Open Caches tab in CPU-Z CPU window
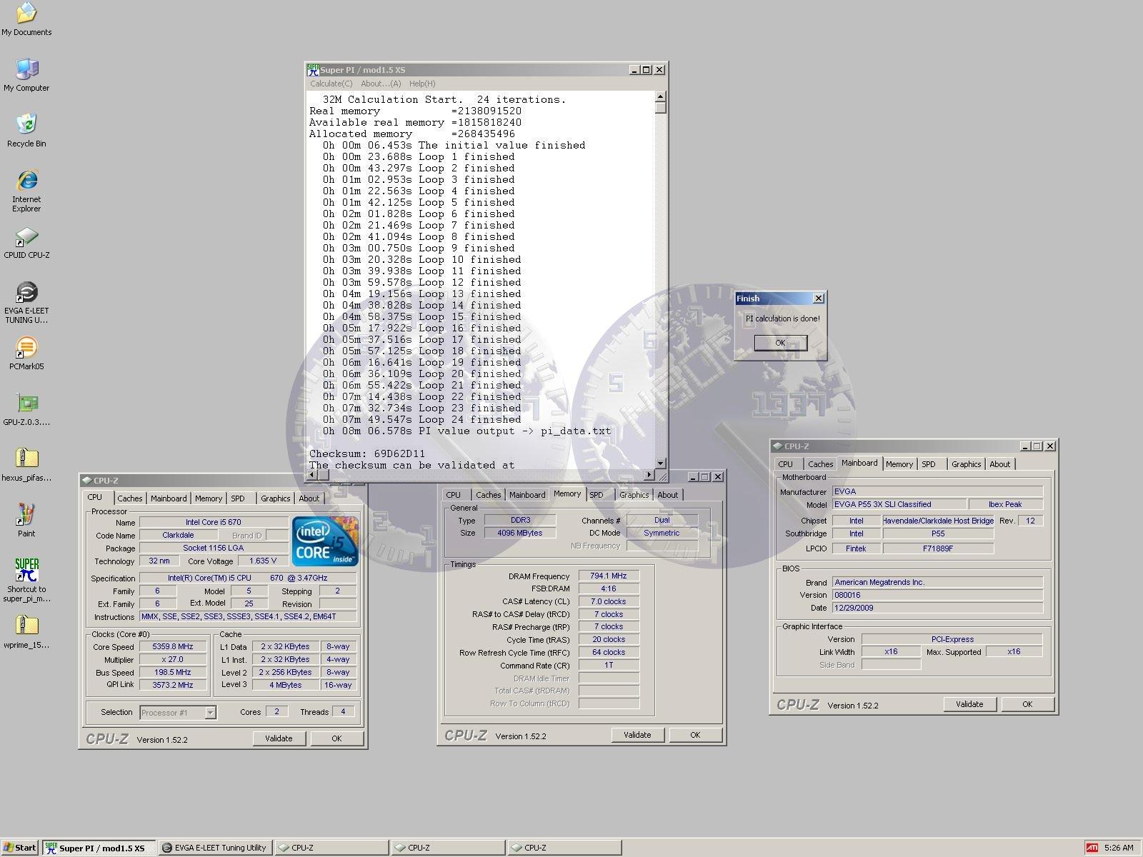1143x857 pixels. pyautogui.click(x=130, y=498)
